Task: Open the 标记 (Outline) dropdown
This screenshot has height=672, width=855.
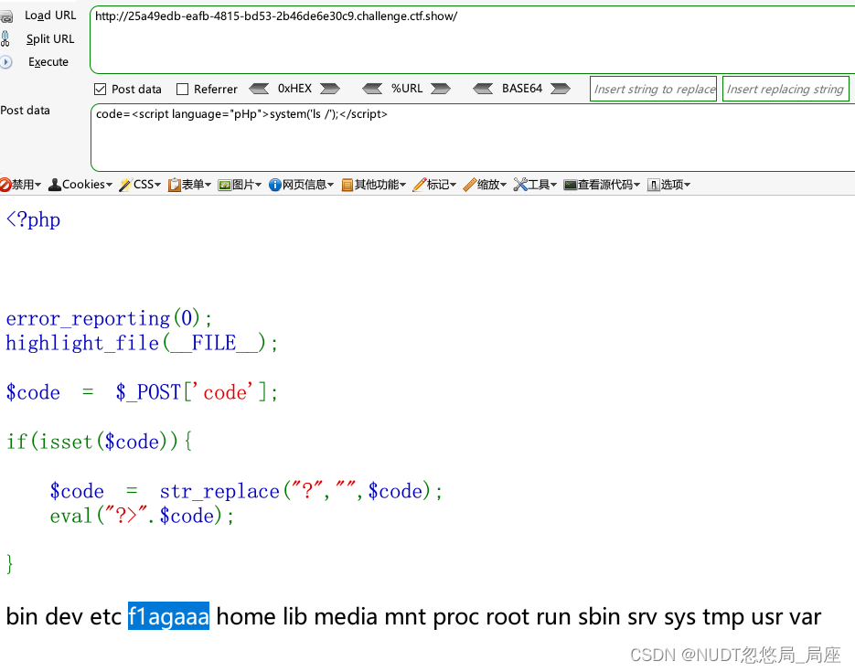Action: tap(434, 185)
